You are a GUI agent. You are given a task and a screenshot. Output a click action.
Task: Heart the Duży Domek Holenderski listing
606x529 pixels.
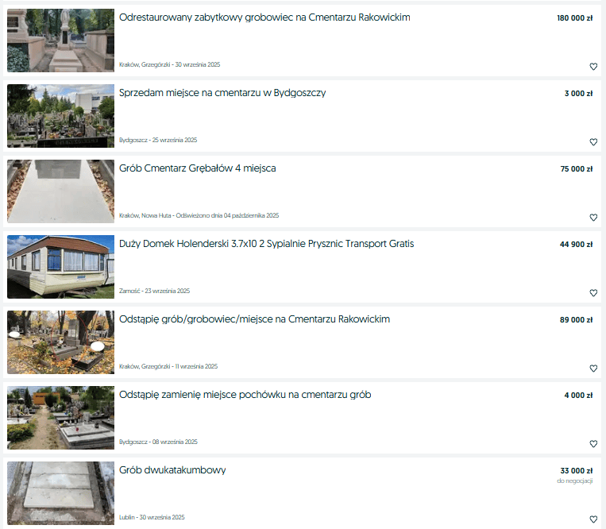(593, 292)
